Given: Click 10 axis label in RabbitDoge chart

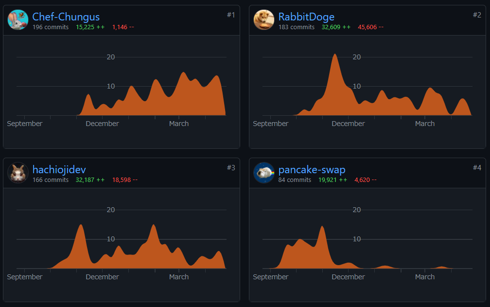Looking at the screenshot, I should [357, 86].
